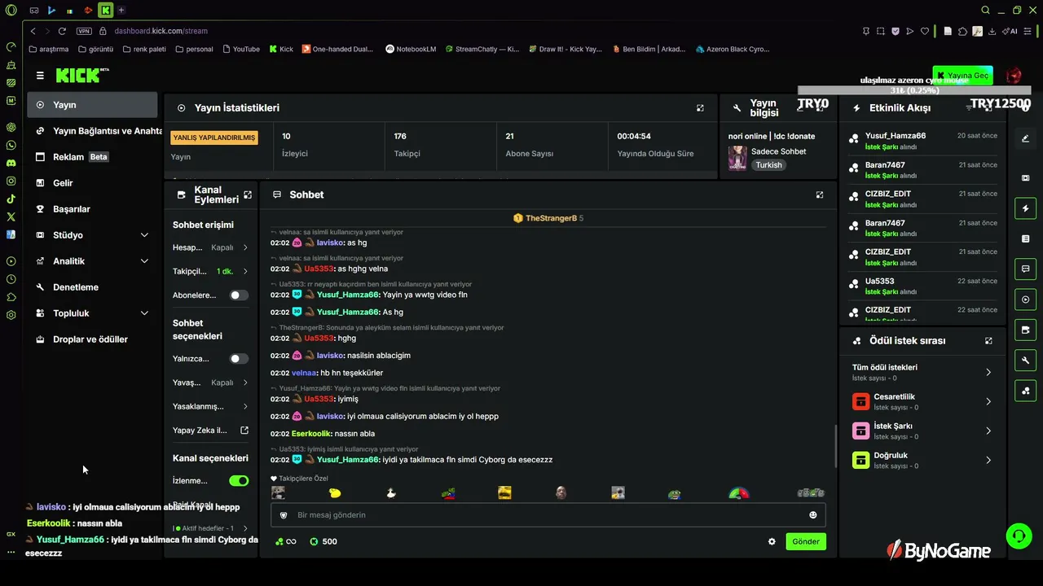The image size is (1043, 586).
Task: Open TikTok in the browser sidebar
Action: [x=11, y=199]
